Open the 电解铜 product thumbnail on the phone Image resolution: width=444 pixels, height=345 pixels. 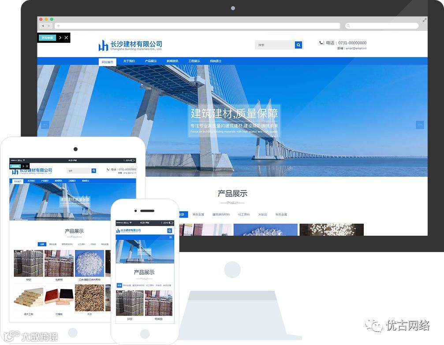(x=159, y=303)
